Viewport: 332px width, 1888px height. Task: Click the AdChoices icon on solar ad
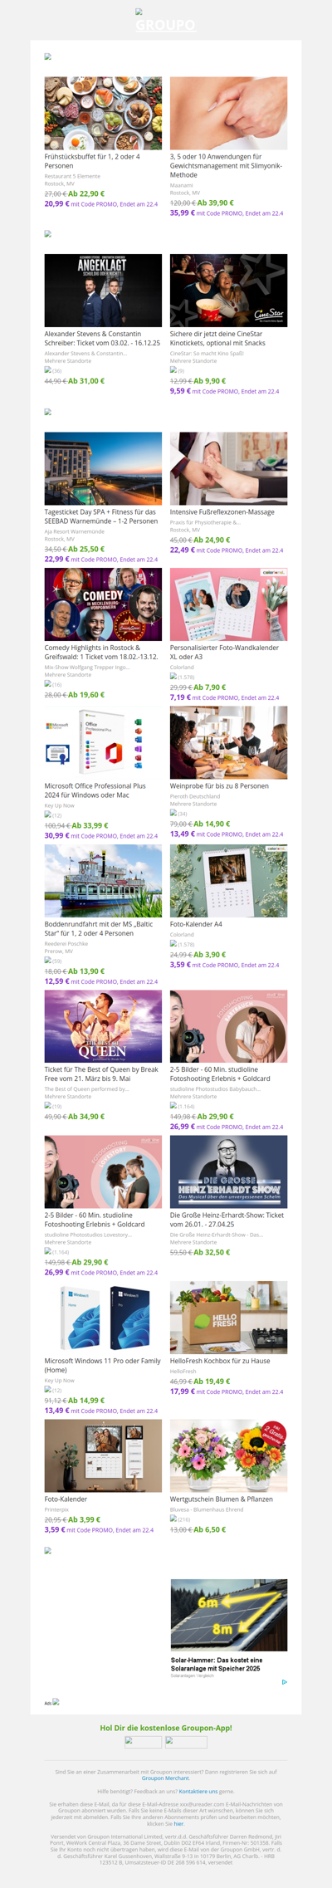[284, 1682]
